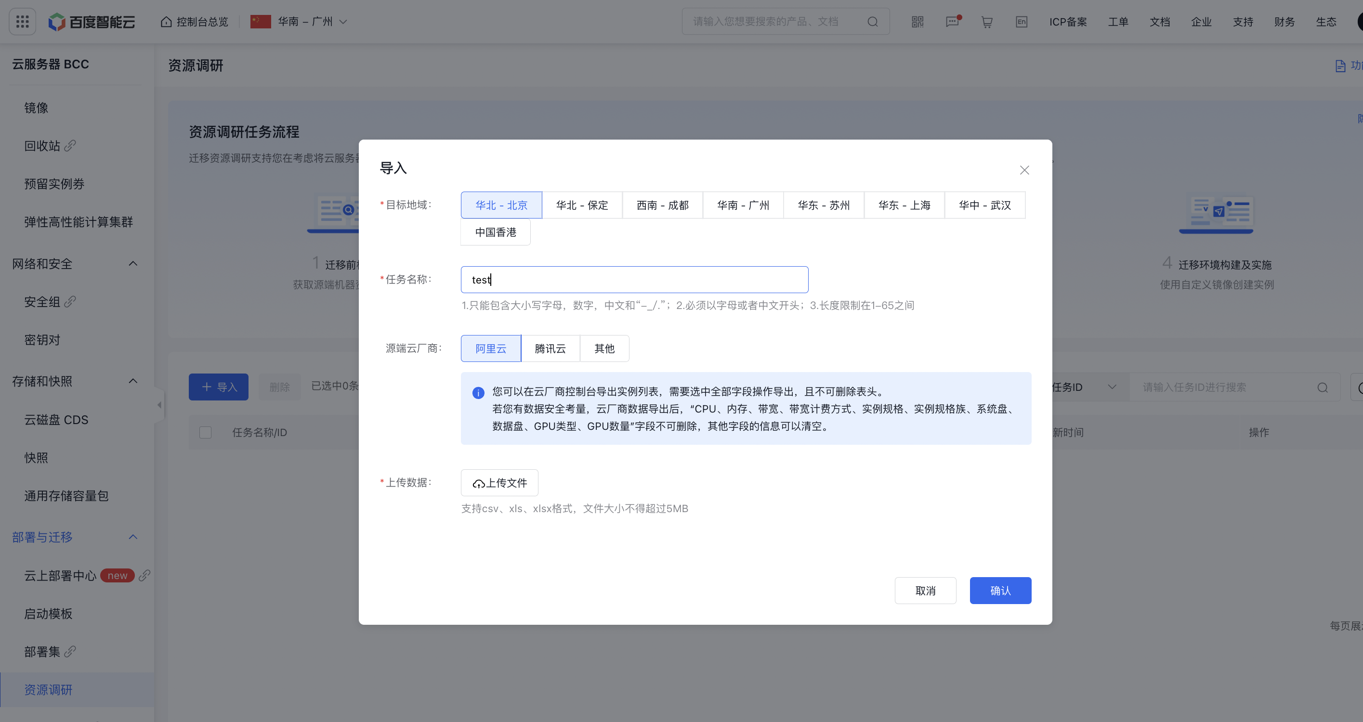1363x722 pixels.
Task: Close the 导入 dialog with X
Action: [x=1024, y=170]
